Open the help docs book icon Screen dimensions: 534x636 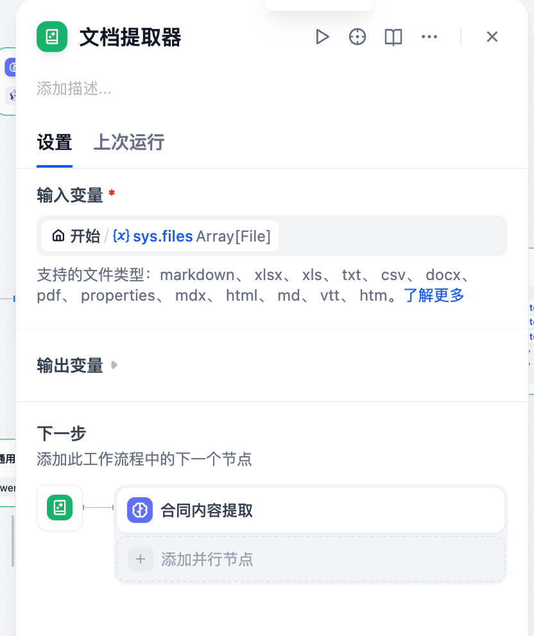click(393, 37)
